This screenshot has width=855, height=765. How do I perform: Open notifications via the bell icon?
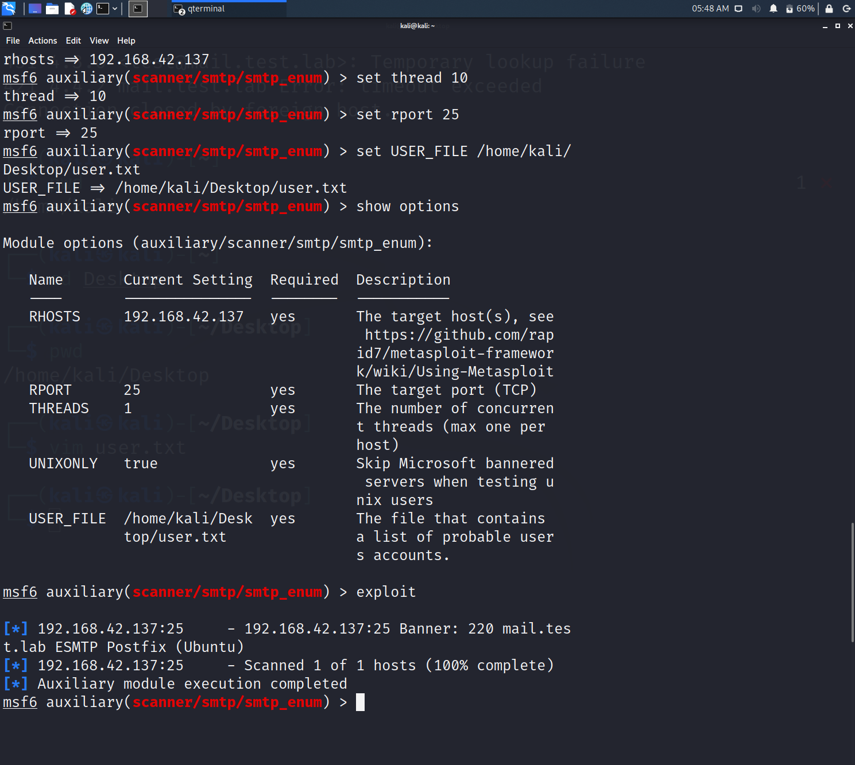point(773,9)
